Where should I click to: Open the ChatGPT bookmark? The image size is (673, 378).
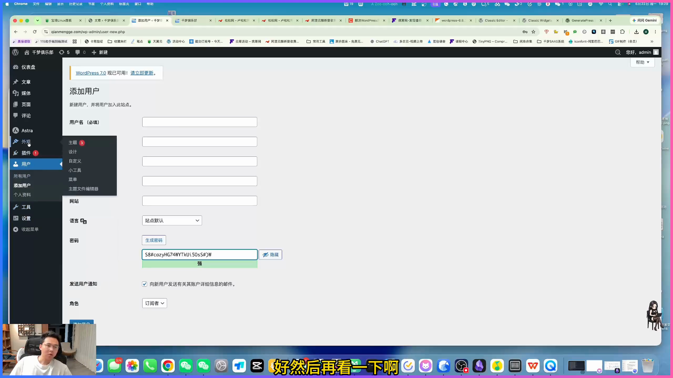pyautogui.click(x=380, y=41)
